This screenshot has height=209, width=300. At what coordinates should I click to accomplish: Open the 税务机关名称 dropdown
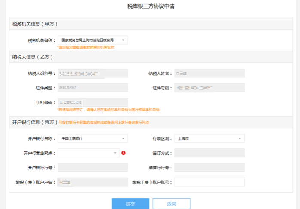pyautogui.click(x=93, y=40)
